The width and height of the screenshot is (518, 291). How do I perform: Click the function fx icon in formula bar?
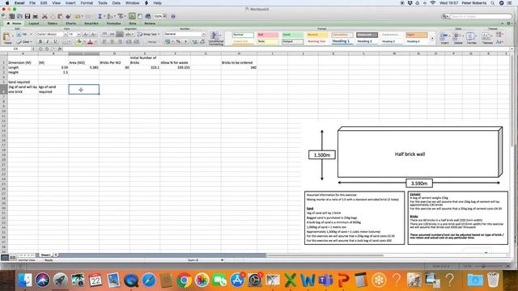pyautogui.click(x=60, y=48)
